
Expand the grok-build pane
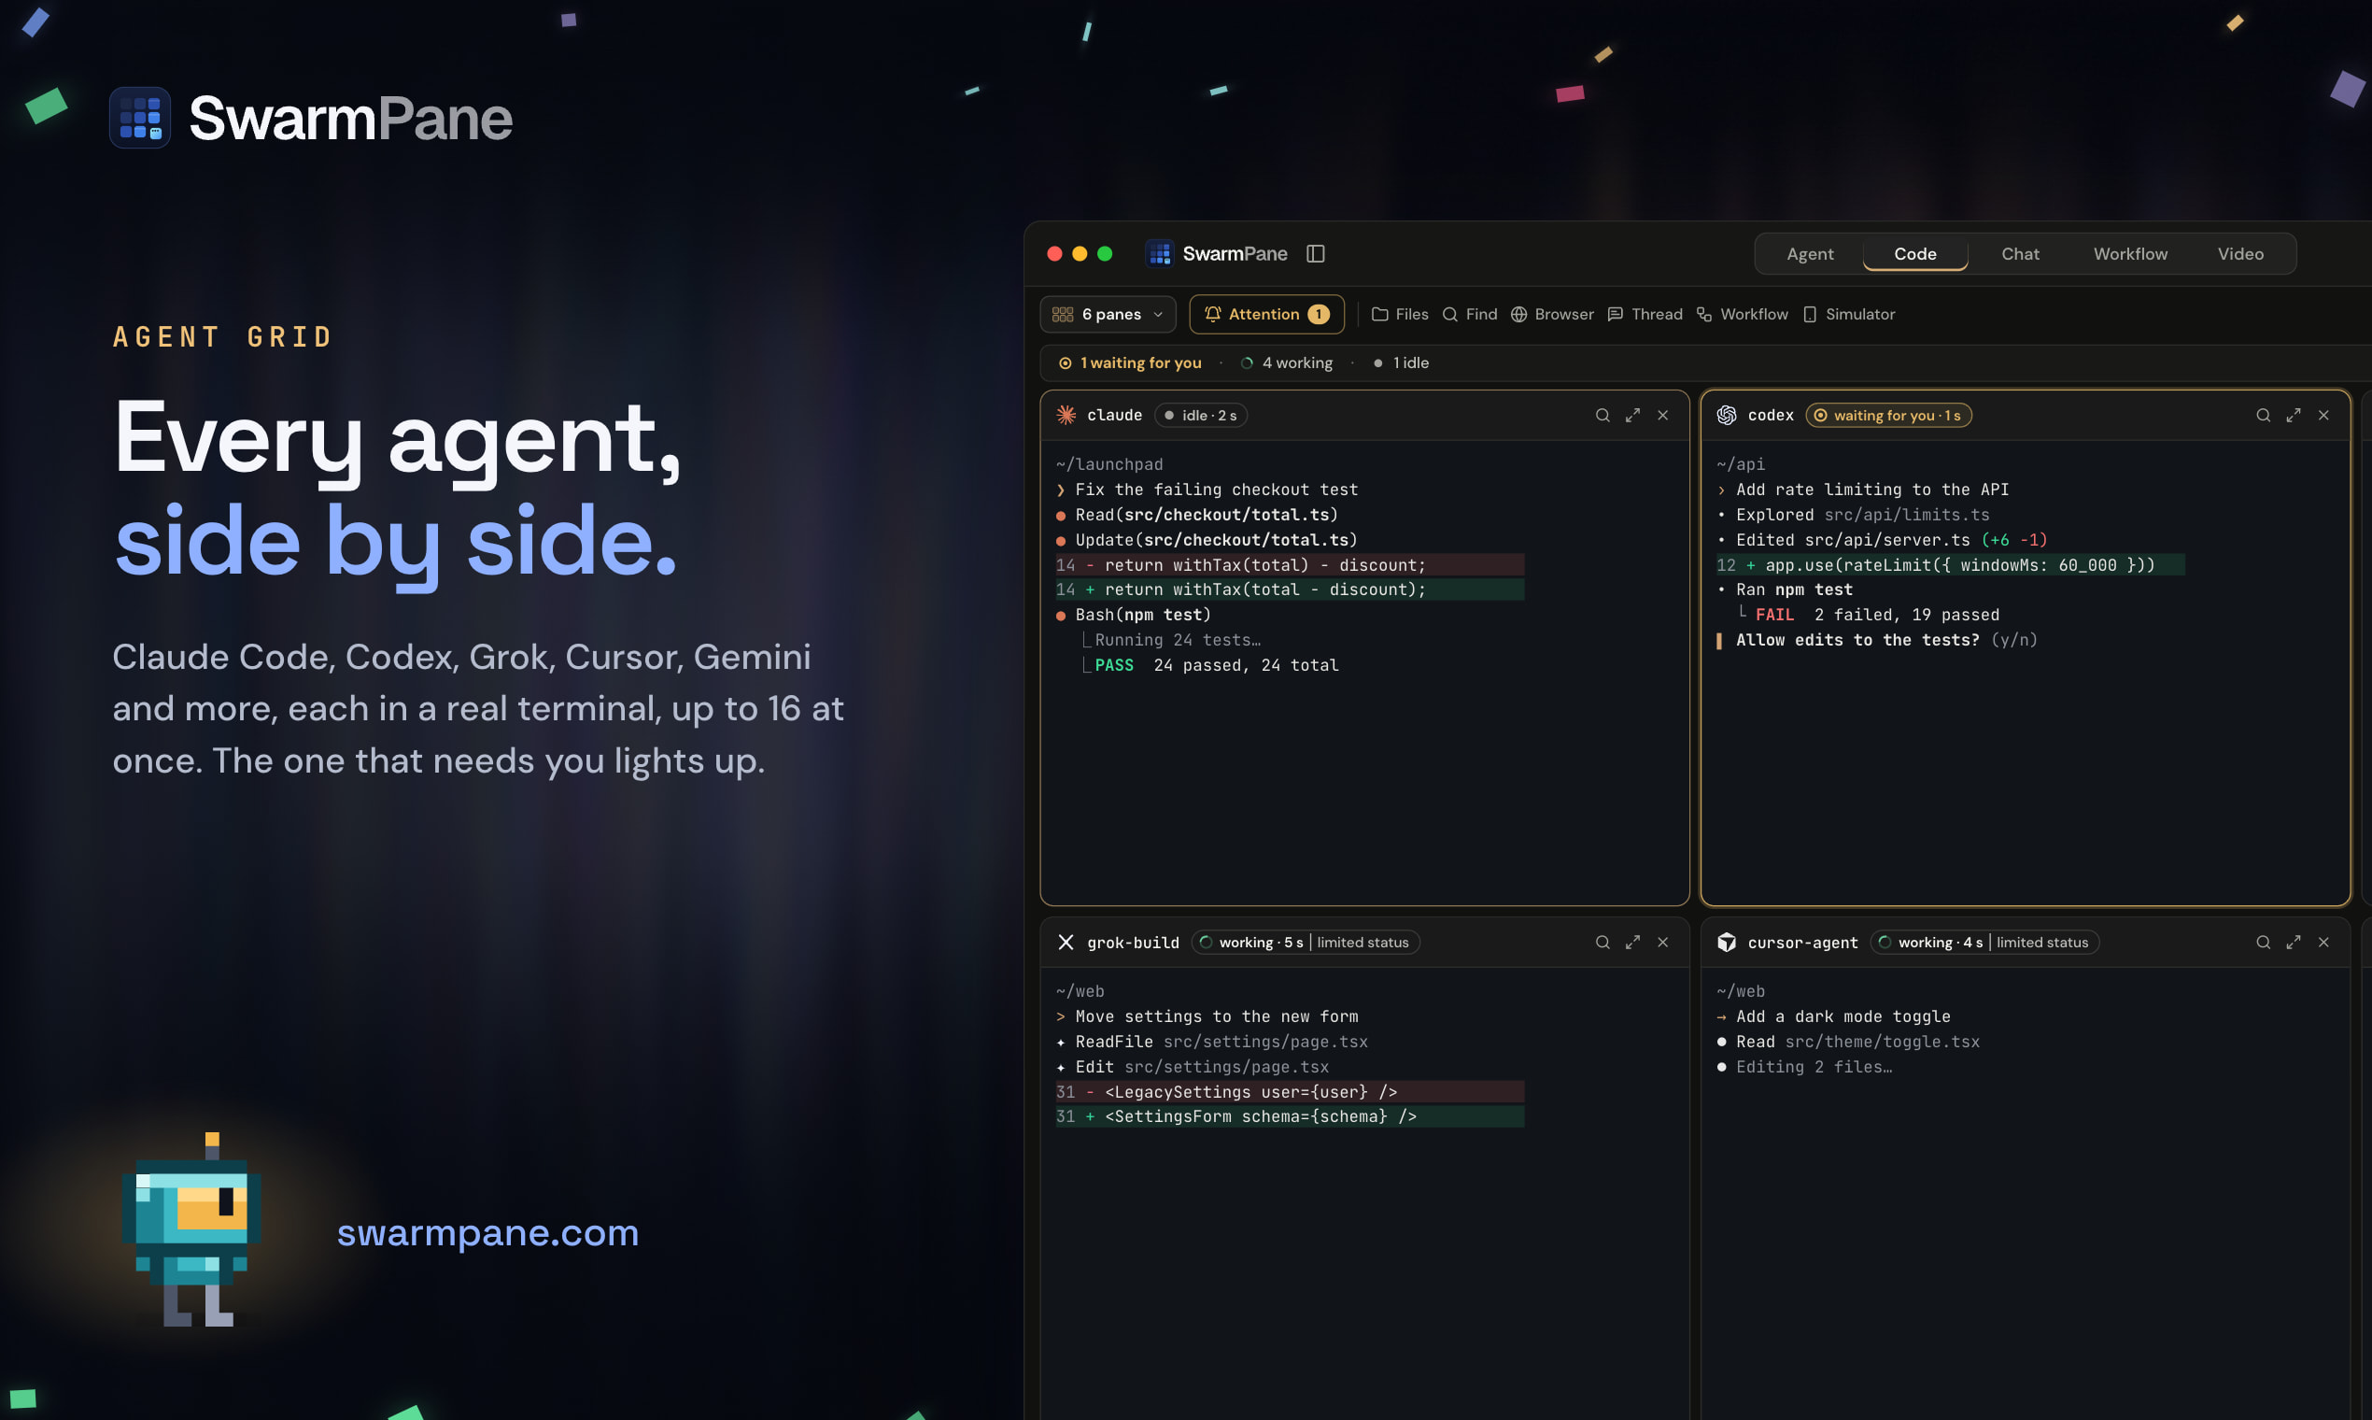[1632, 943]
